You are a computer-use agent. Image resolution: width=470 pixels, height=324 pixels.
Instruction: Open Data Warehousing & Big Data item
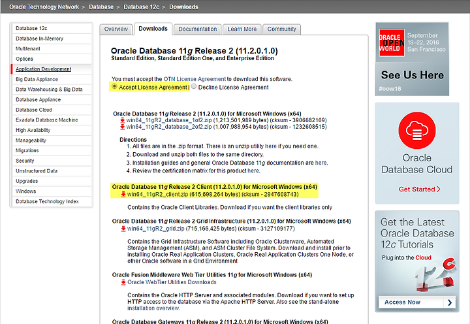click(x=52, y=89)
